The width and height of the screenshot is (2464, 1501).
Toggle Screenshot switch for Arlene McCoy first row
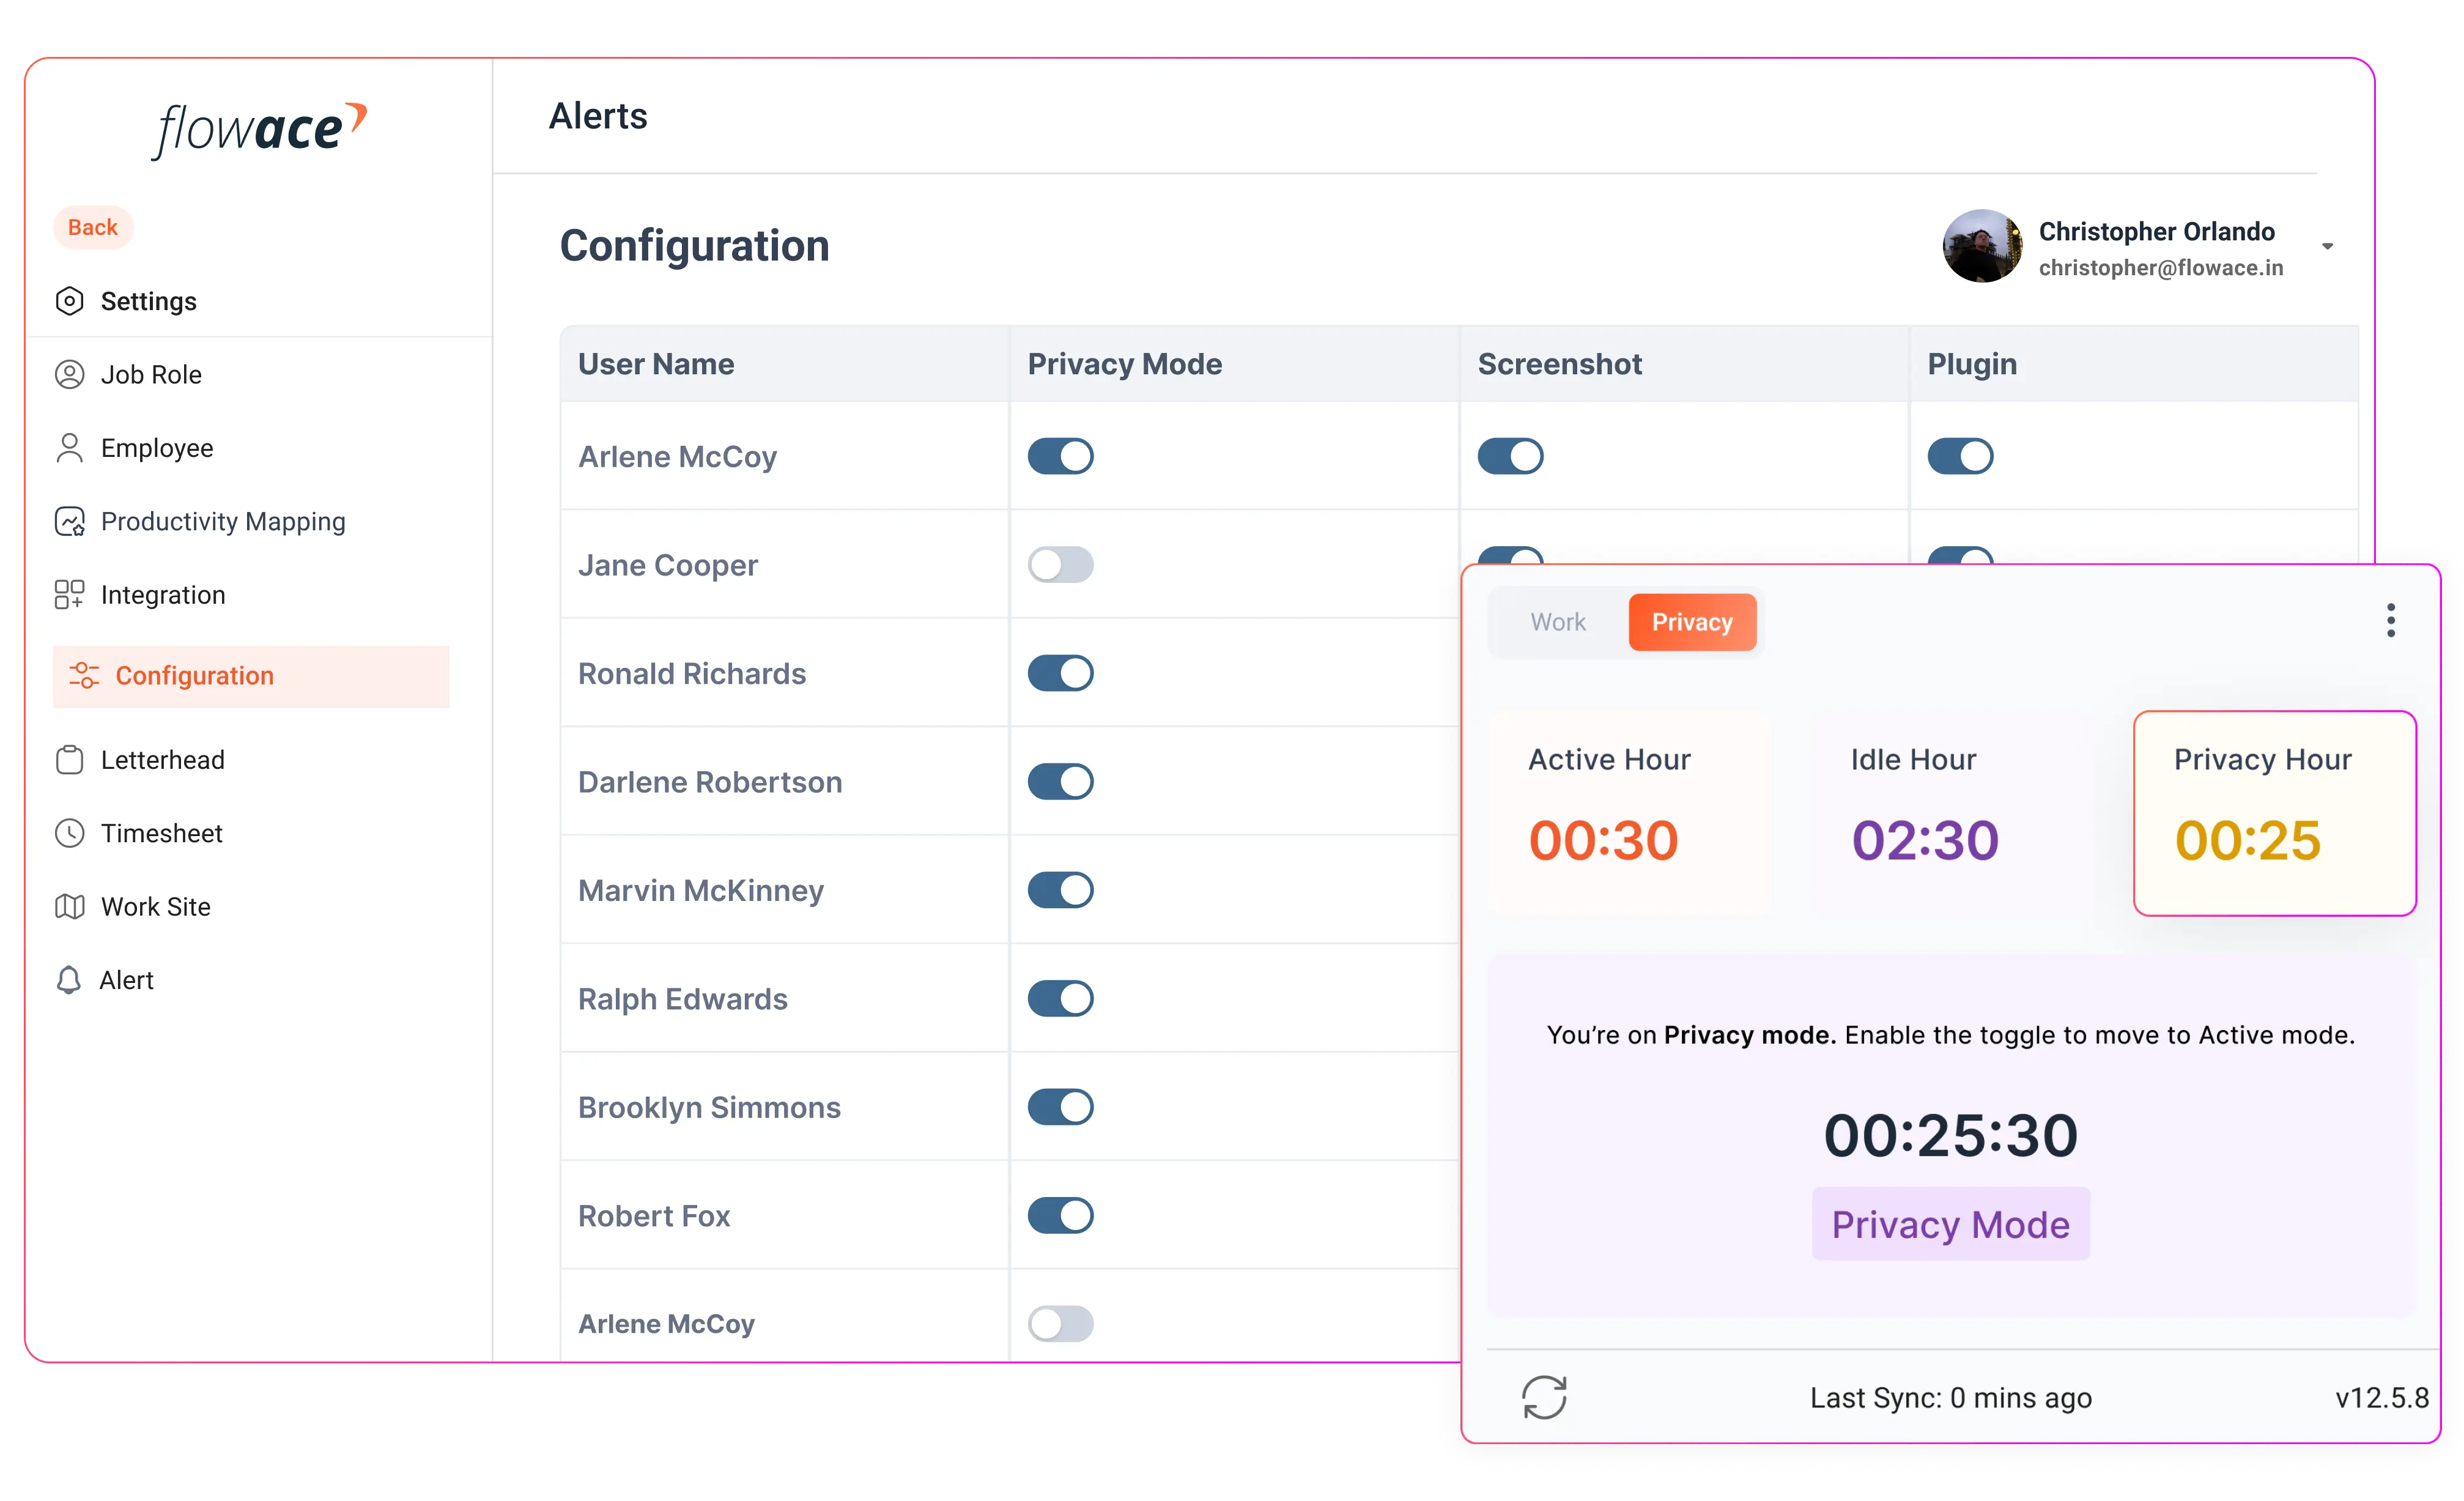click(x=1510, y=456)
